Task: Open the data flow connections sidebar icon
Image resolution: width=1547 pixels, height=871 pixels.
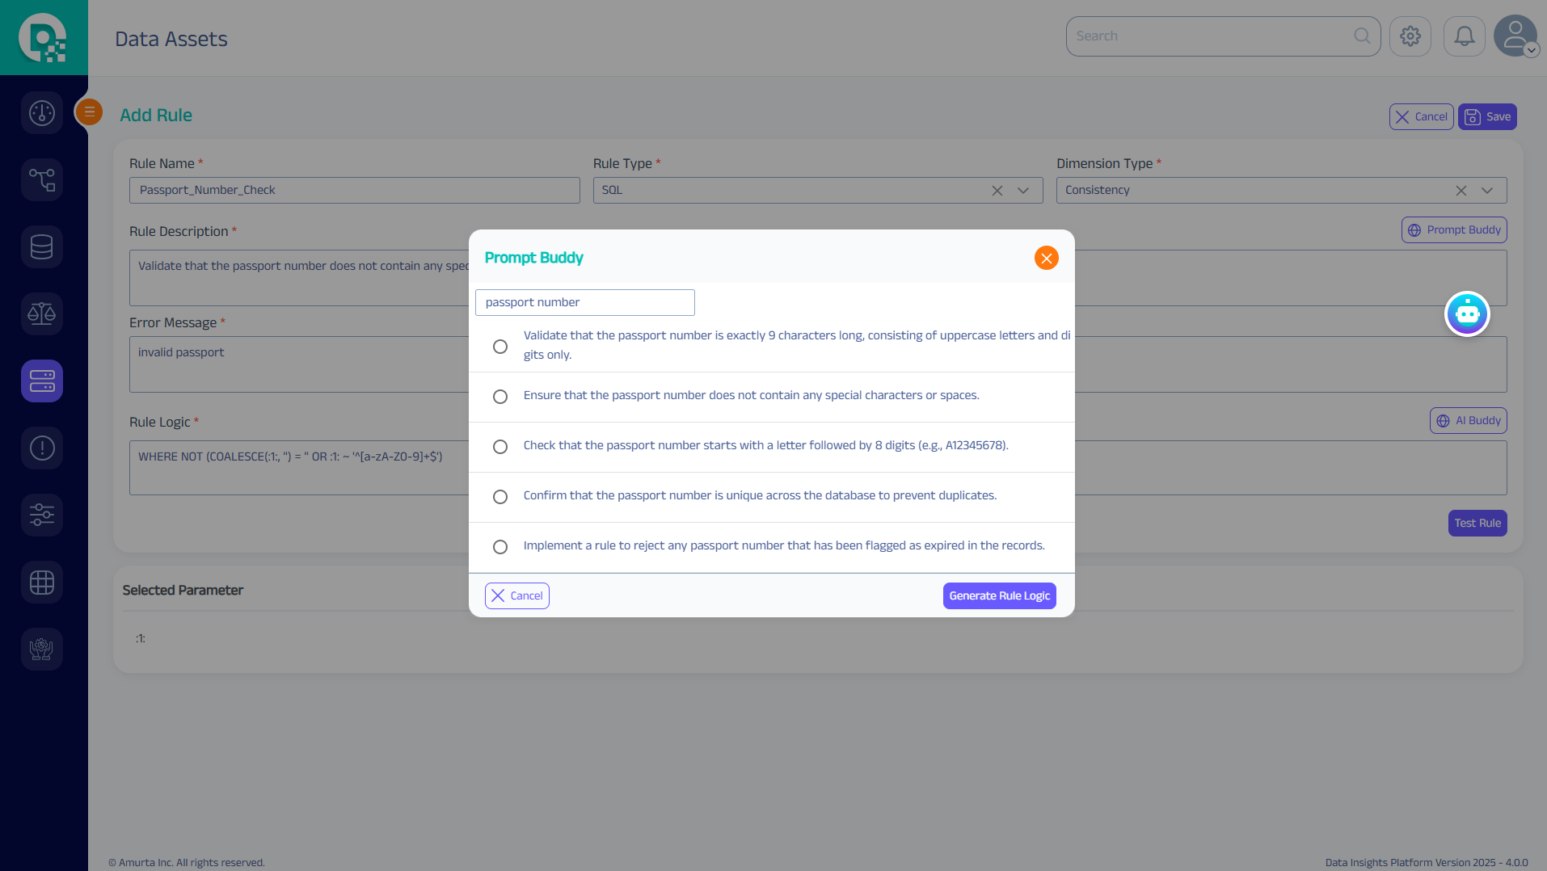Action: tap(42, 179)
